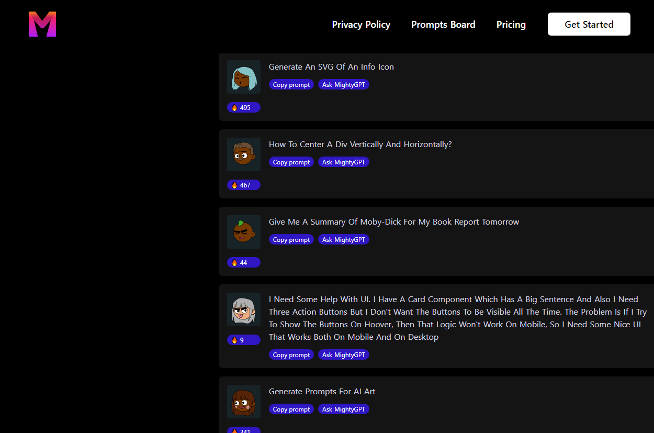Upvote the 467 flame badge
The image size is (654, 433).
[244, 185]
